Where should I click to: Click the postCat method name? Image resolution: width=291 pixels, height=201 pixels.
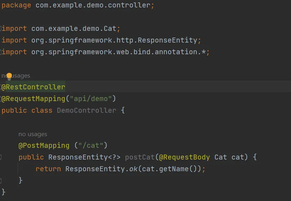coord(140,157)
